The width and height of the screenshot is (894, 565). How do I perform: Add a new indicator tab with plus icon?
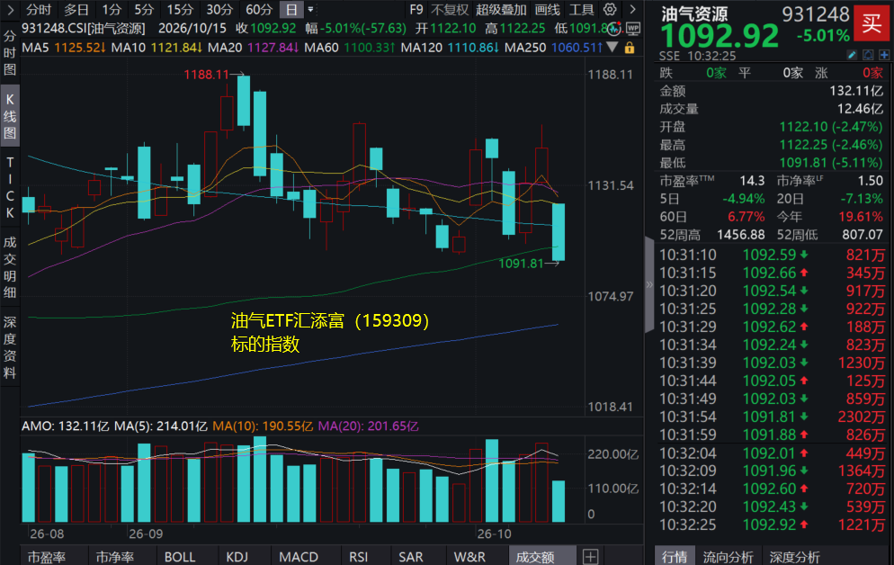click(591, 556)
